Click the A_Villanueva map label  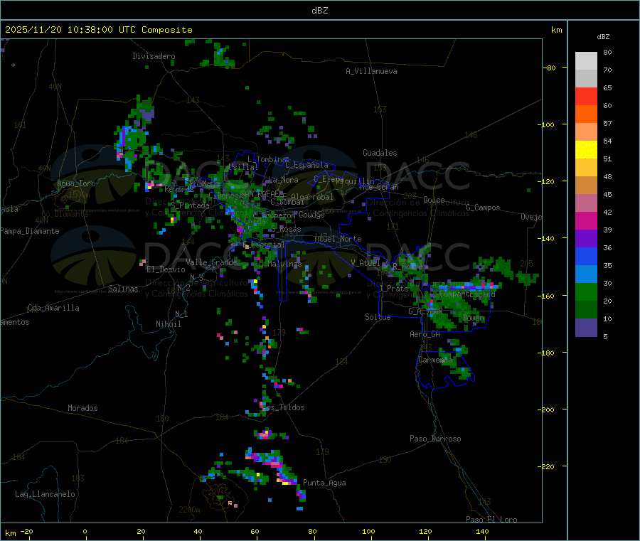tap(371, 71)
